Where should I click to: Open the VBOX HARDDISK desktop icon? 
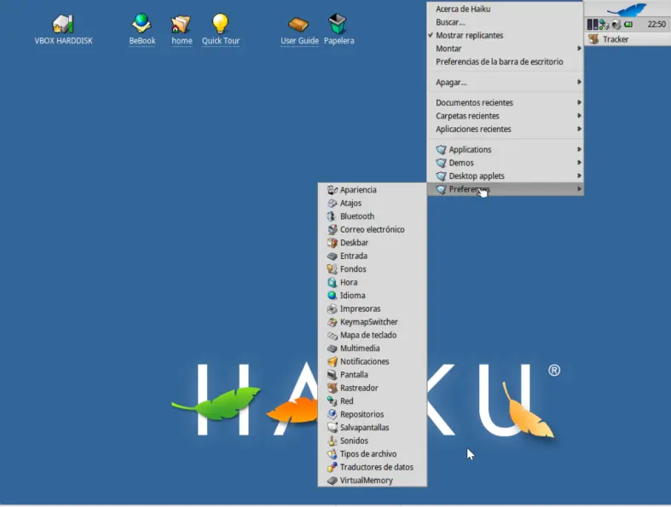pos(63,24)
